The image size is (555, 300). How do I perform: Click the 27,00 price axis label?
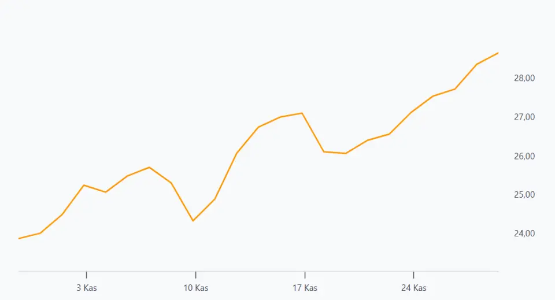coord(524,117)
